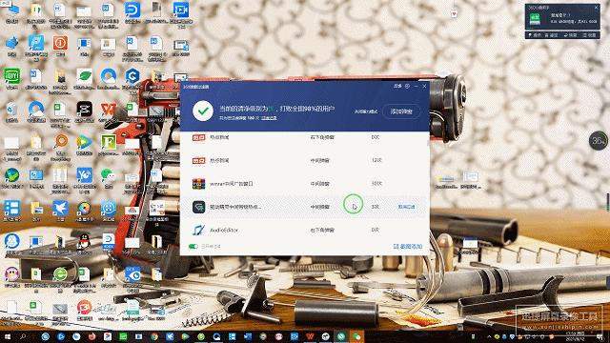Click the taskbar search magnifier
Image resolution: width=610 pixels, height=343 pixels.
[23, 336]
